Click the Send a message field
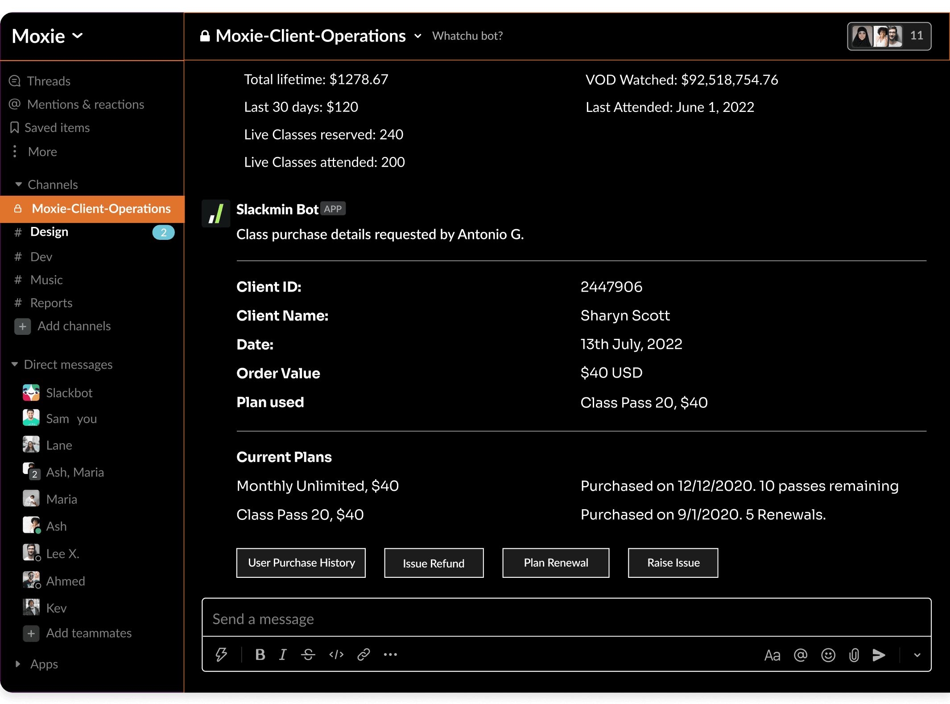This screenshot has width=950, height=704. 566,619
